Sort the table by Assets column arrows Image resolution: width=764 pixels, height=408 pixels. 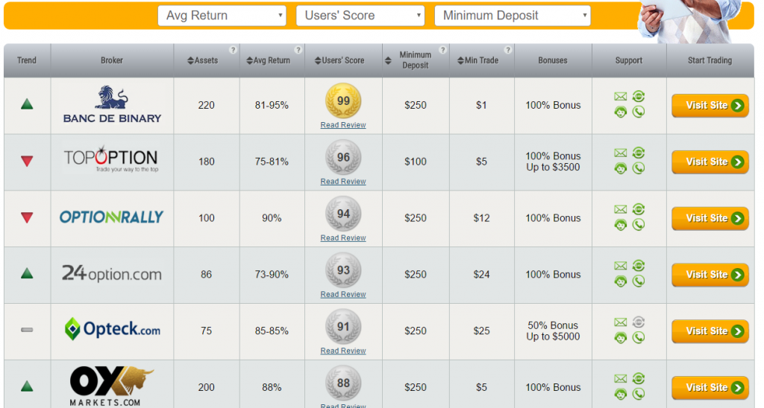tap(190, 61)
